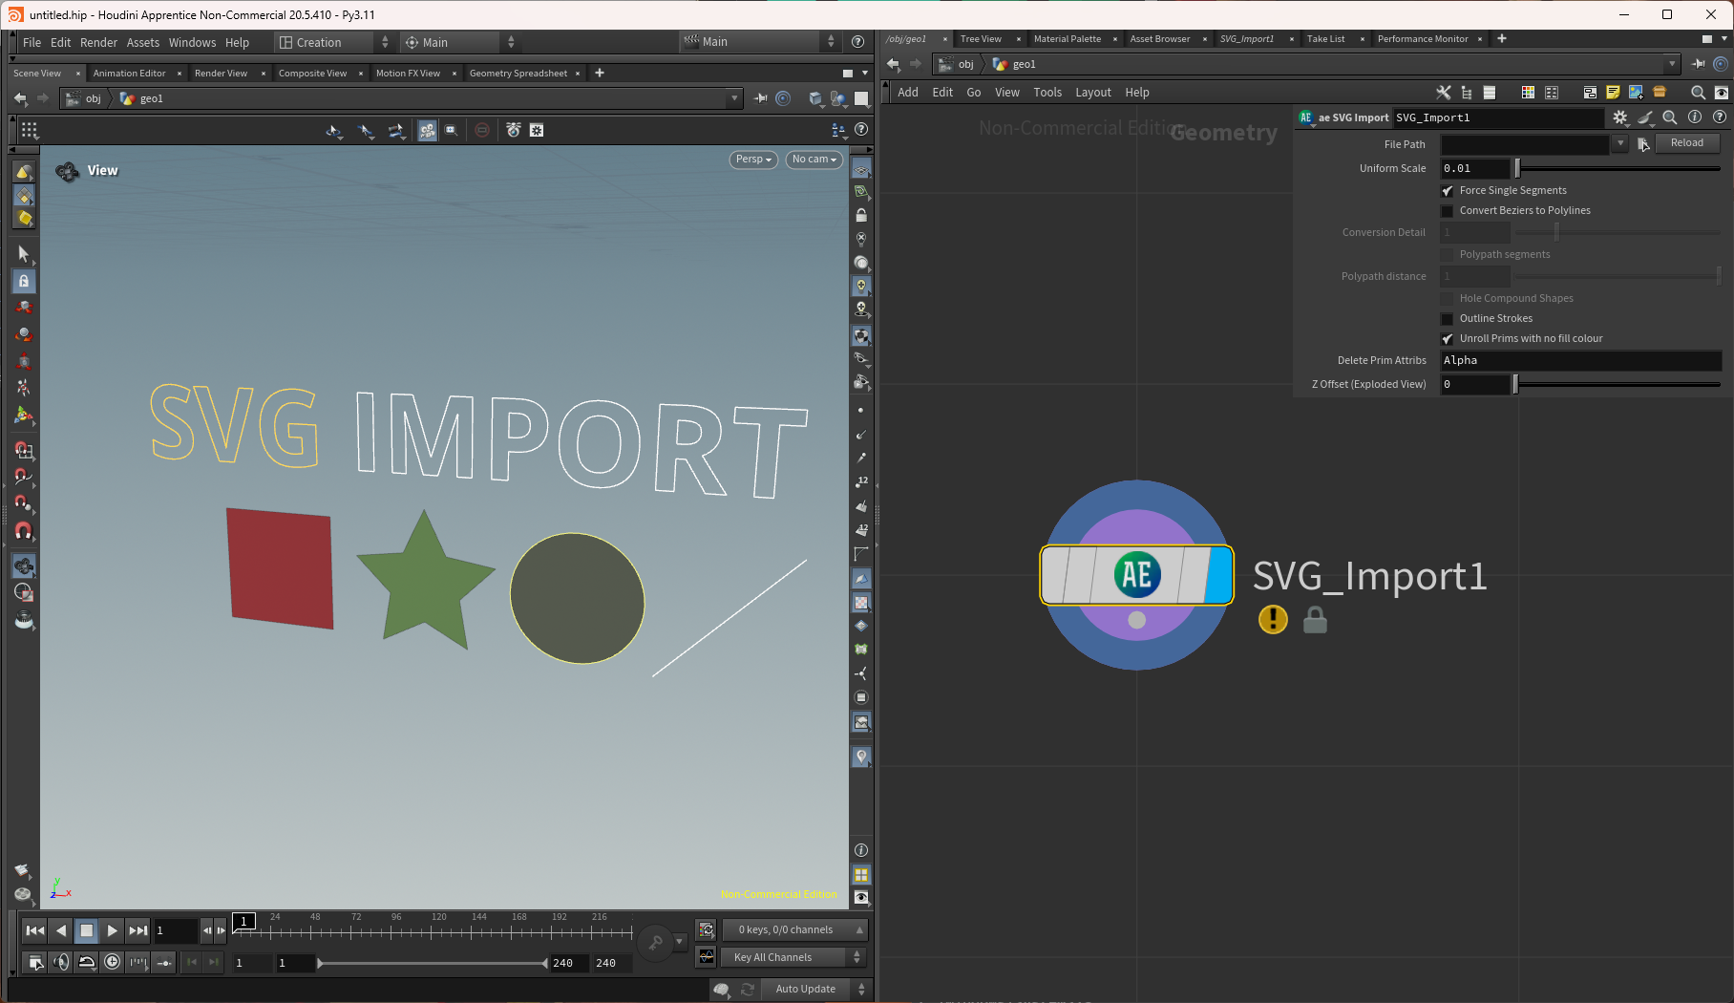The height and width of the screenshot is (1003, 1734).
Task: Click the 0 keys, 0/0 channels button
Action: point(794,930)
